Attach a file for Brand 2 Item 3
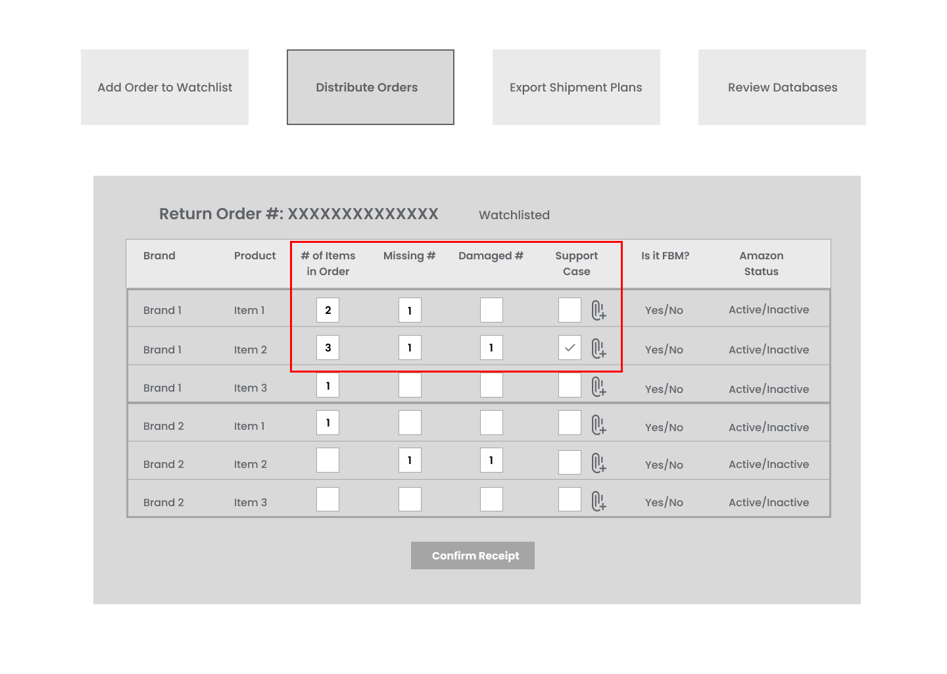 pos(598,501)
